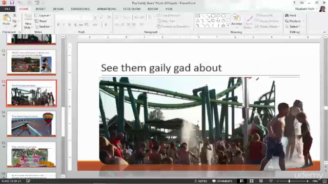Image resolution: width=328 pixels, height=184 pixels.
Task: Click zoom in plus button
Action: click(x=307, y=181)
